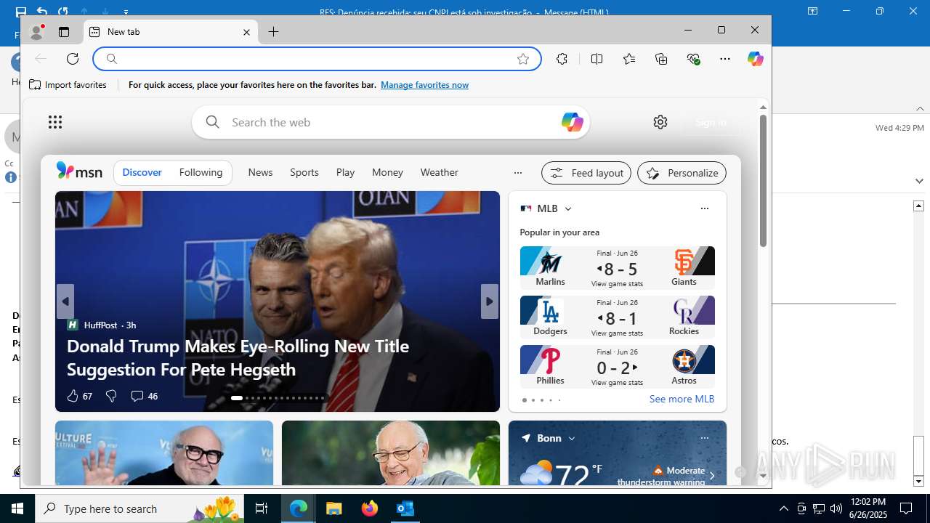Open Donald Trump Pete Hegseth headline
This screenshot has height=523, width=930.
(x=238, y=357)
